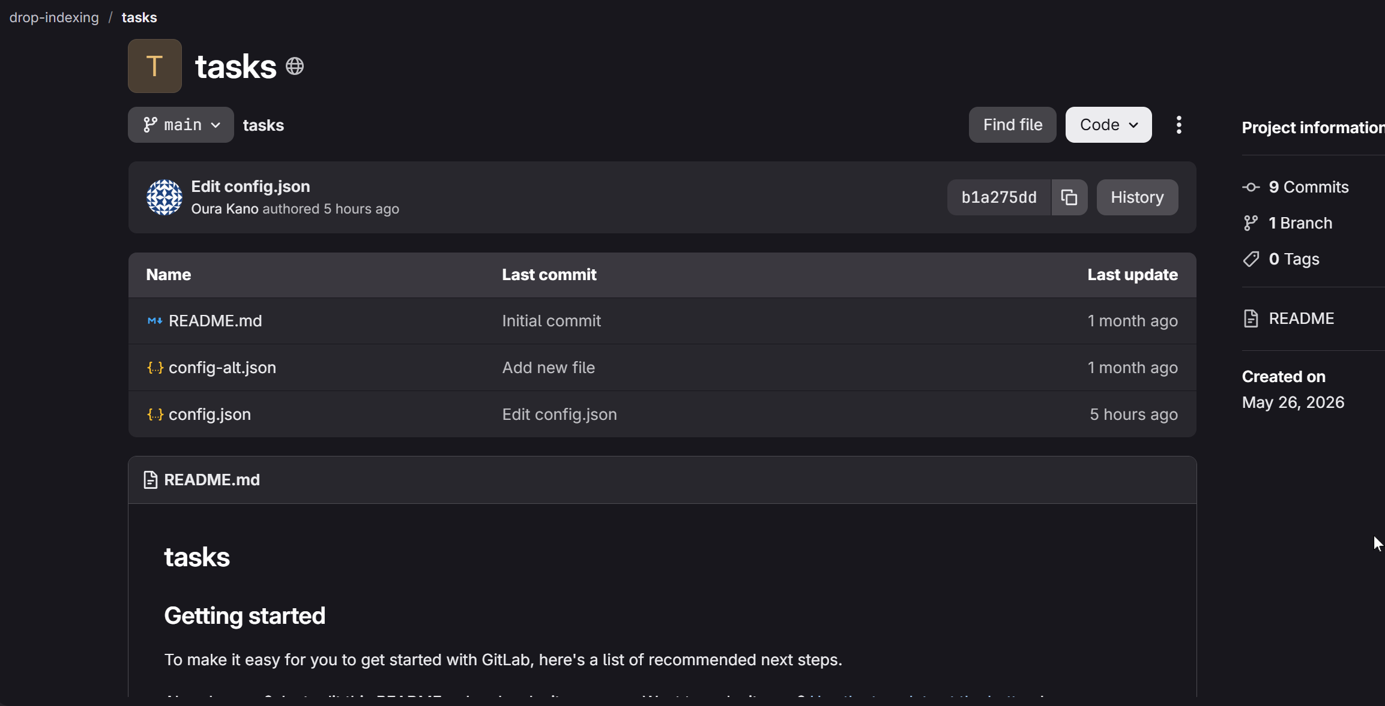Click the Tags label icon in sidebar
Screen dimensions: 1385x706
1251,259
